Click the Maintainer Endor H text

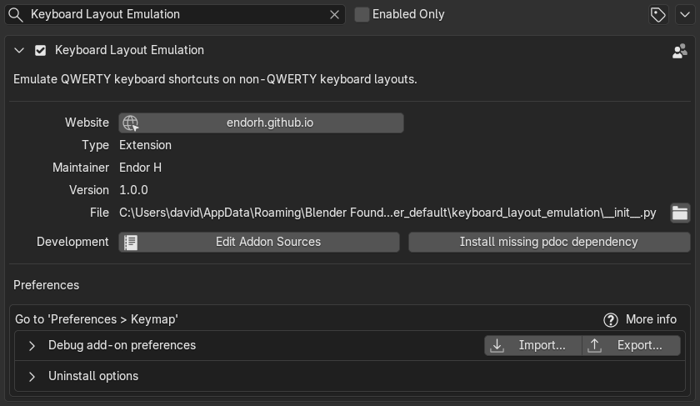140,168
